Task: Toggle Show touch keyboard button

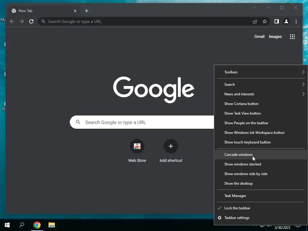Action: click(261, 142)
